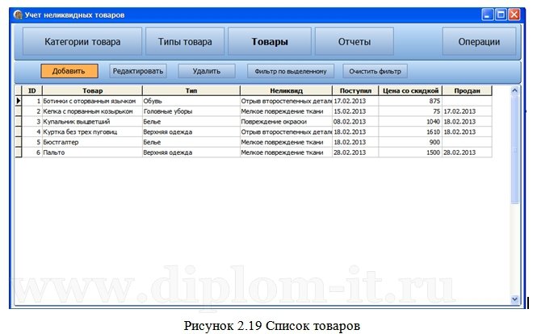Click the scrollbar down arrow
The image size is (537, 334).
(x=514, y=299)
